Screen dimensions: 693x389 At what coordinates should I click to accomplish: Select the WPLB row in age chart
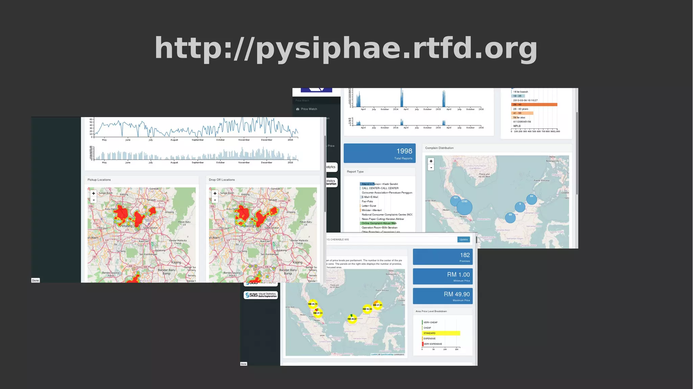pyautogui.click(x=516, y=126)
